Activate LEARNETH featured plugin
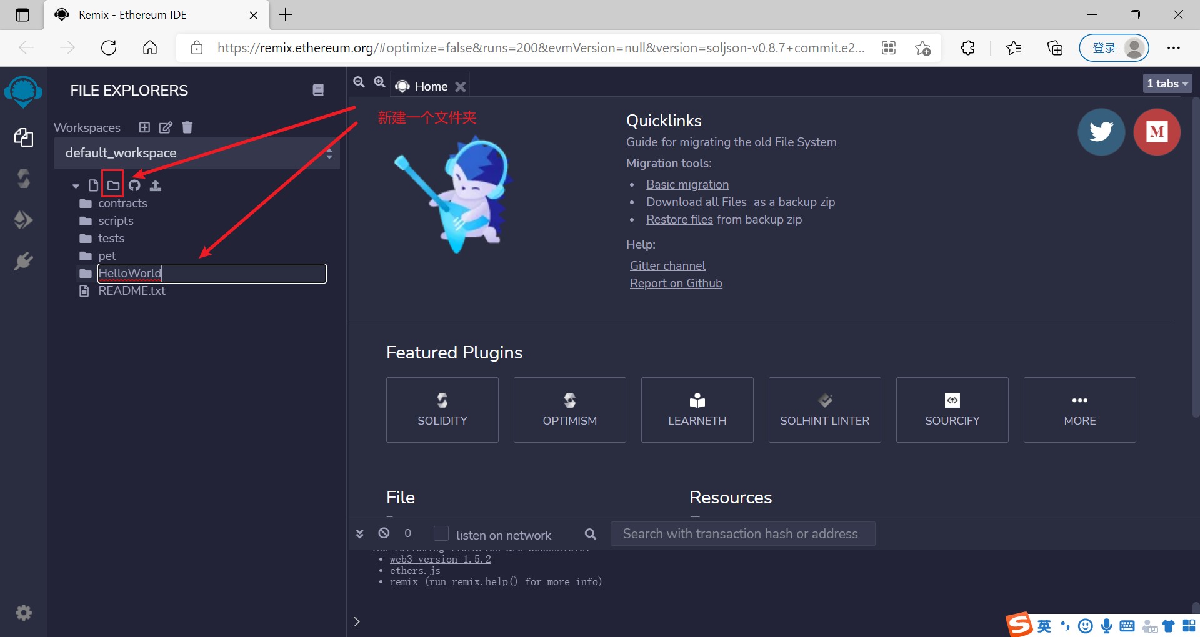The height and width of the screenshot is (637, 1200). point(697,410)
